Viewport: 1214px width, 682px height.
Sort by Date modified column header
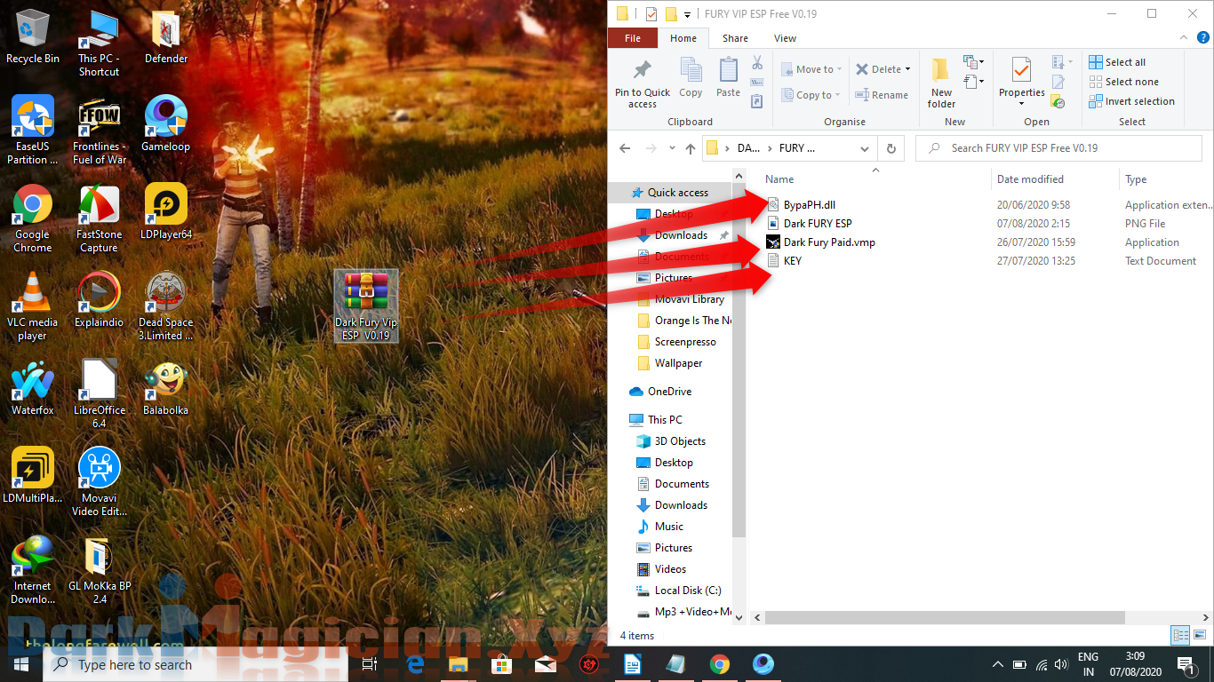1054,178
